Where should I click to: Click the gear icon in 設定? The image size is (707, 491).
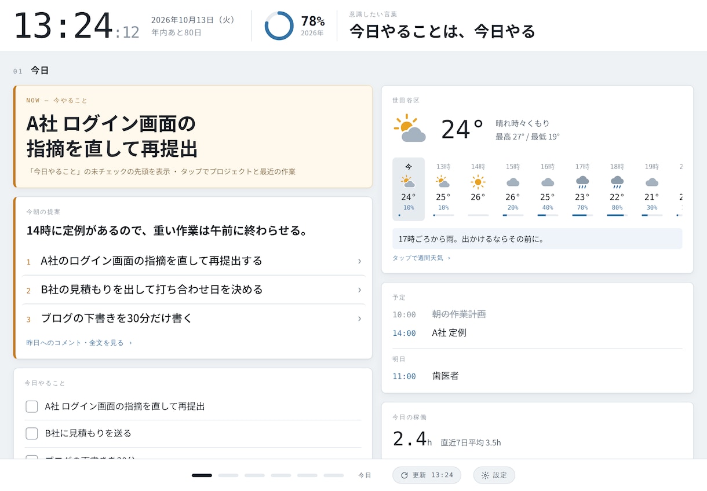[x=485, y=475]
